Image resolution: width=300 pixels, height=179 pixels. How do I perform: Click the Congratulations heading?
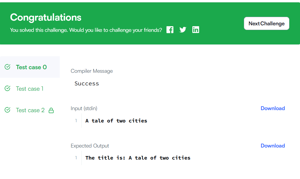(x=46, y=17)
